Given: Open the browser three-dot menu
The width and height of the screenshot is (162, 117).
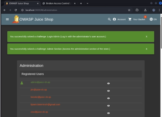Looking at the screenshot, I should (159, 10).
